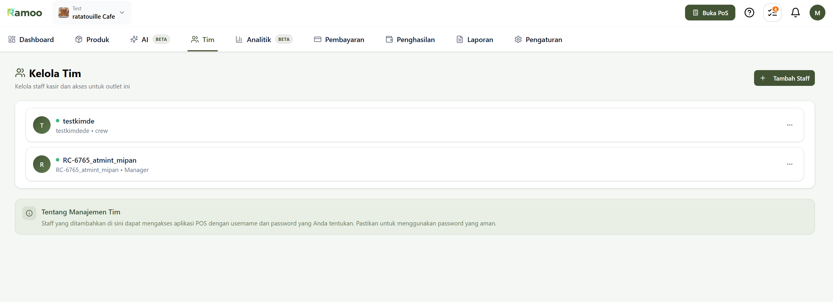Select the testkimde staff name

pos(79,121)
